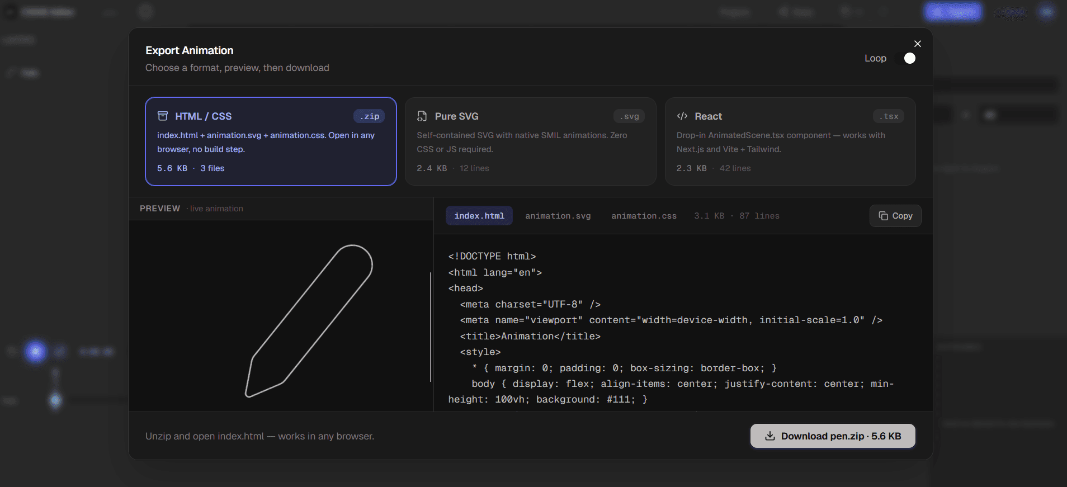Click the file icon beside Pure SVG
This screenshot has height=487, width=1067.
click(422, 116)
